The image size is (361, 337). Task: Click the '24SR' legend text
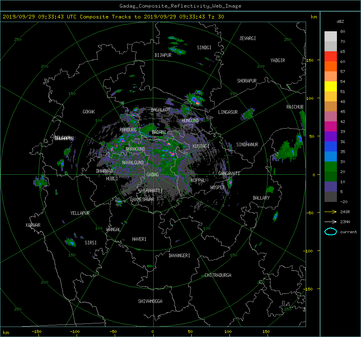pos(345,212)
